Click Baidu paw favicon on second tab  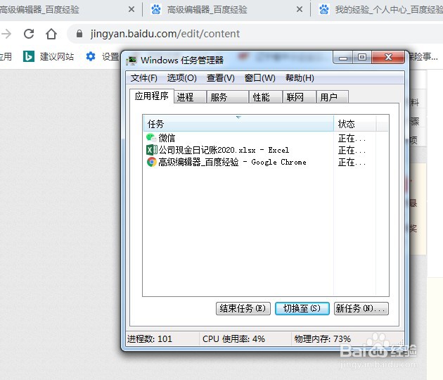(155, 10)
